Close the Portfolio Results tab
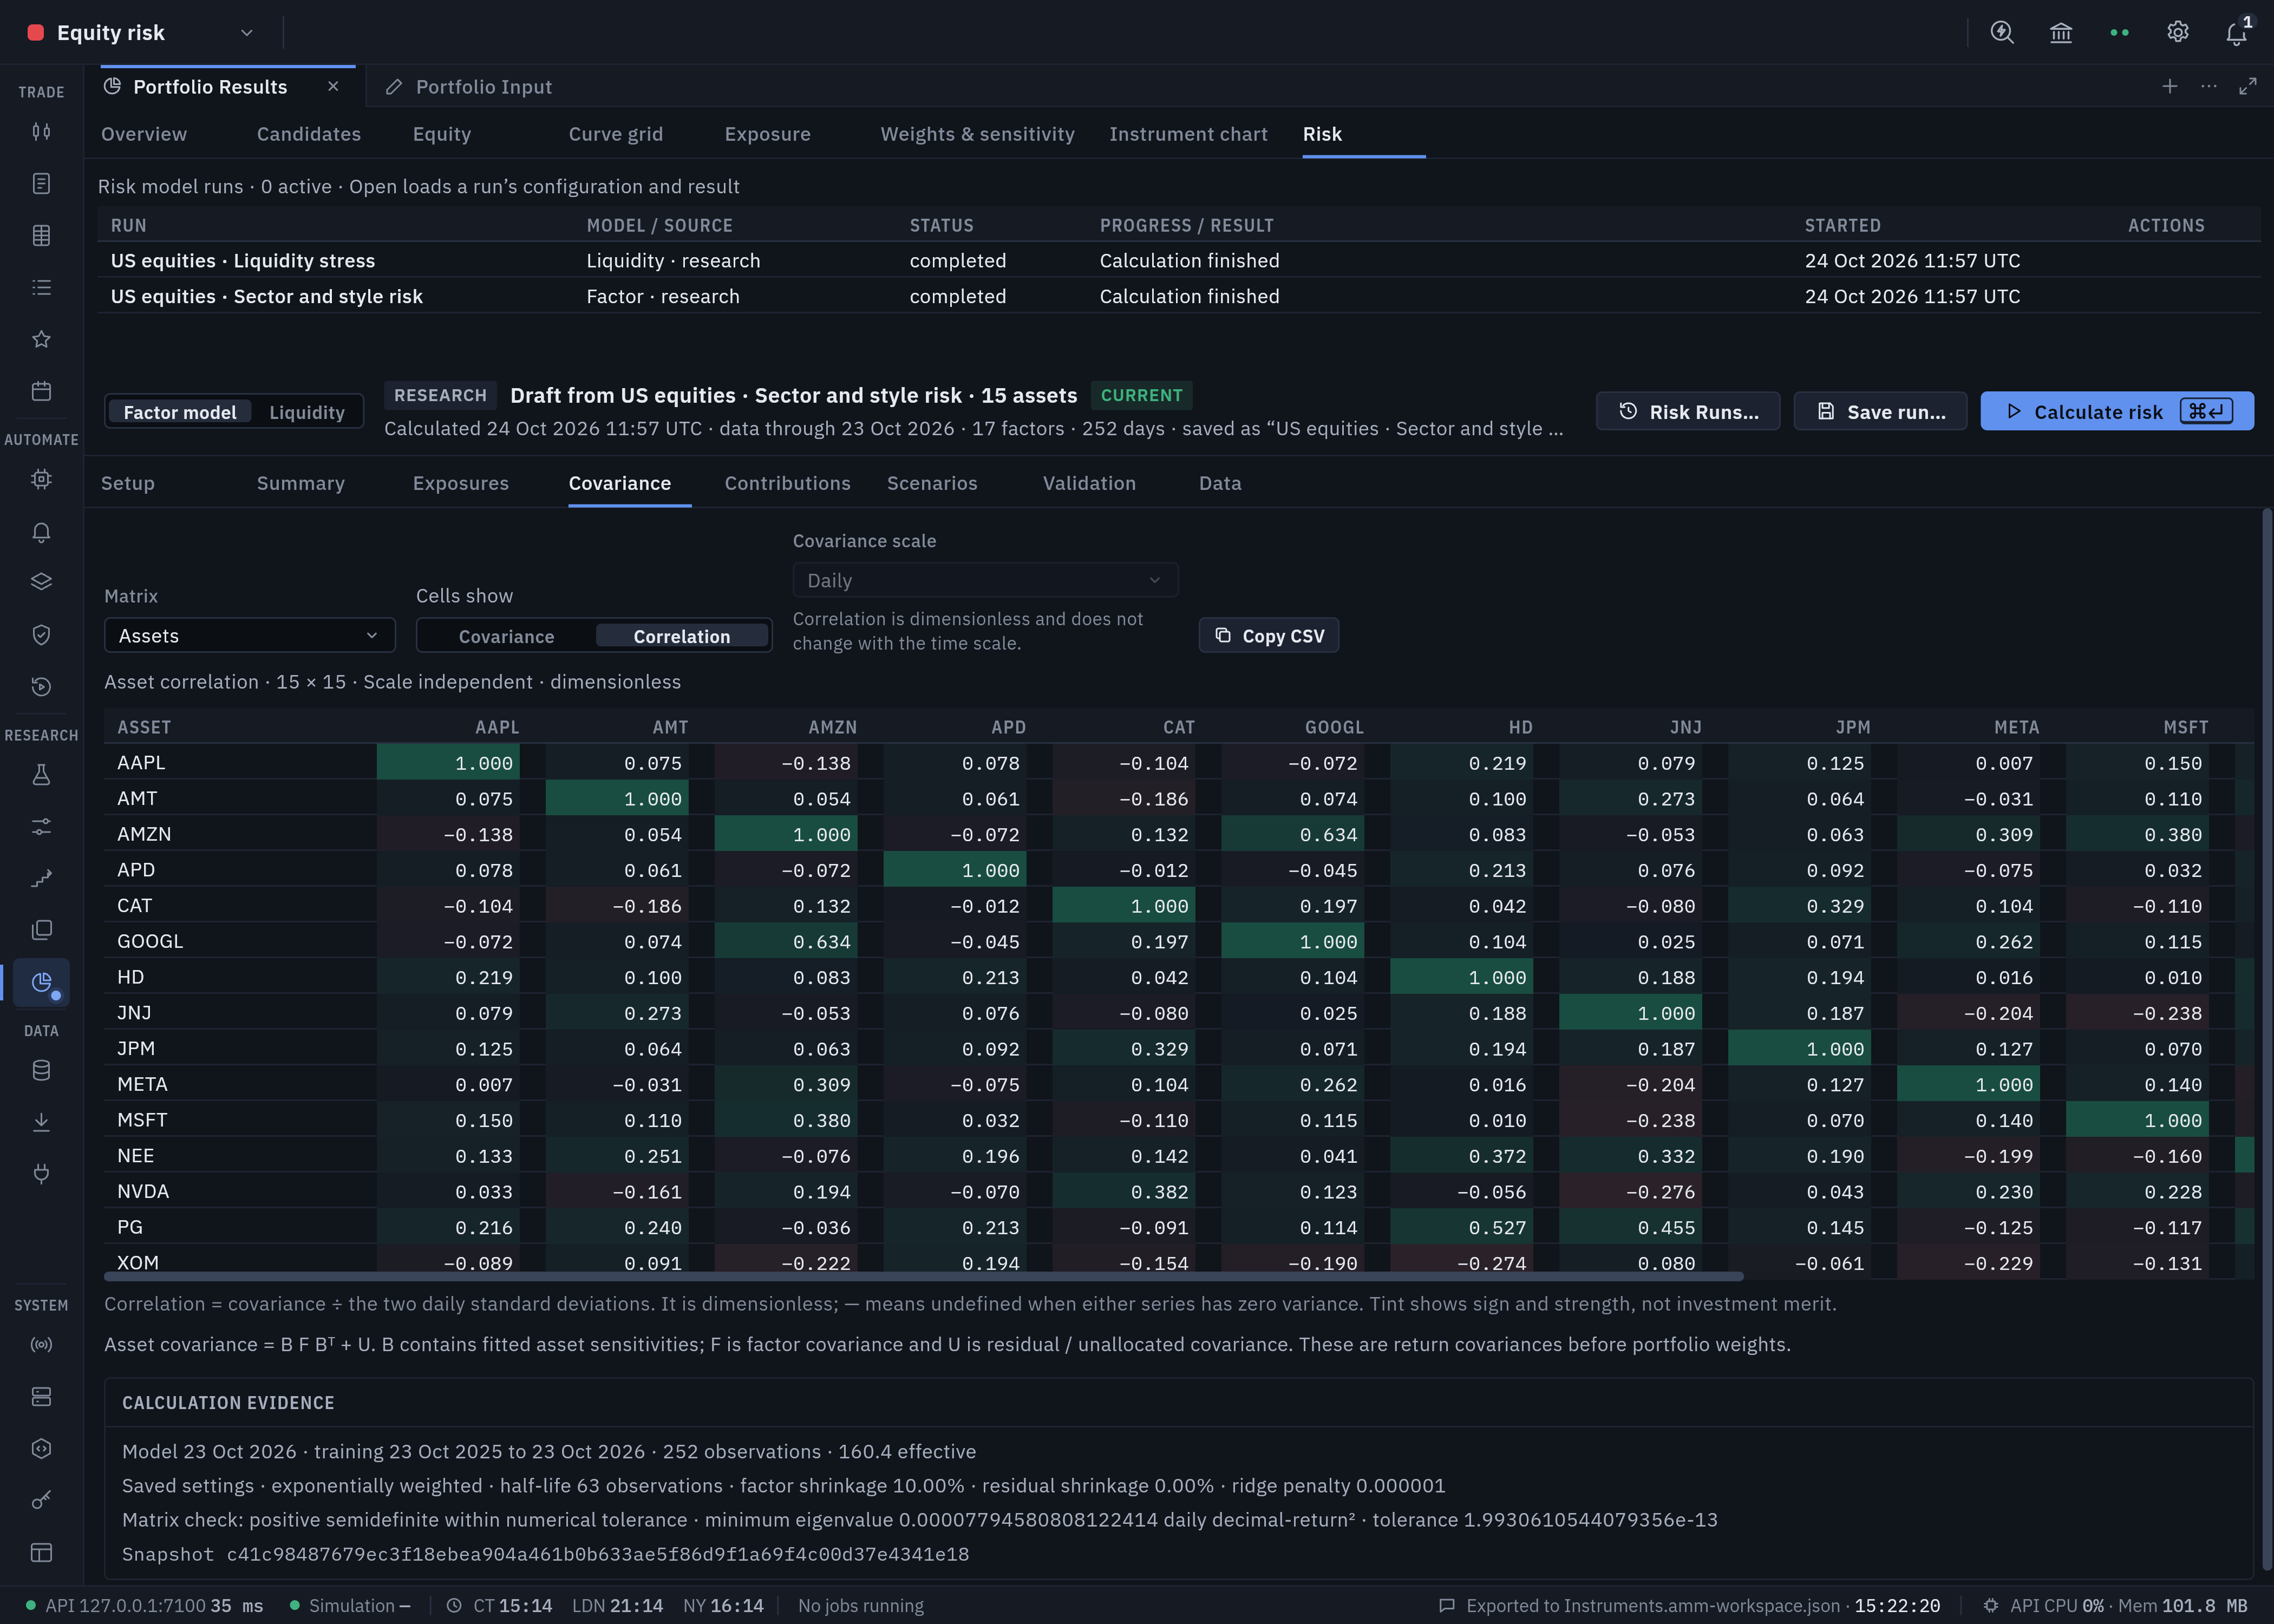Screen dimensions: 2274x1624 (x=333, y=87)
